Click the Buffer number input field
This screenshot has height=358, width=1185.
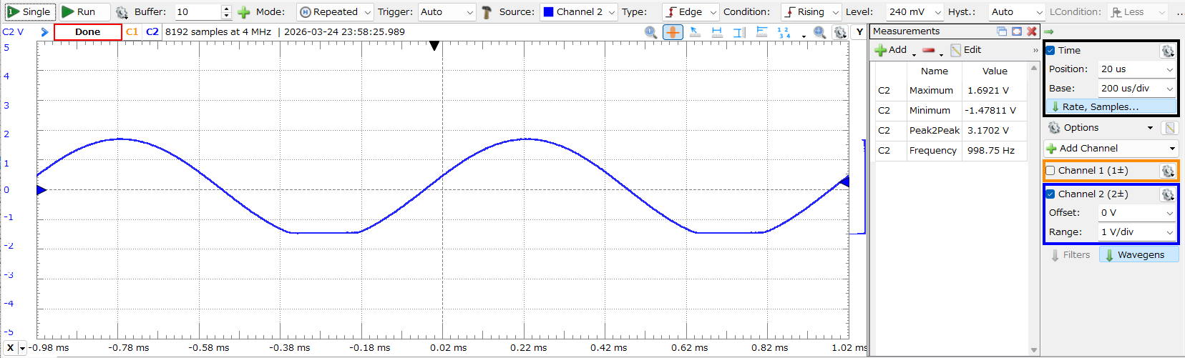coord(197,12)
